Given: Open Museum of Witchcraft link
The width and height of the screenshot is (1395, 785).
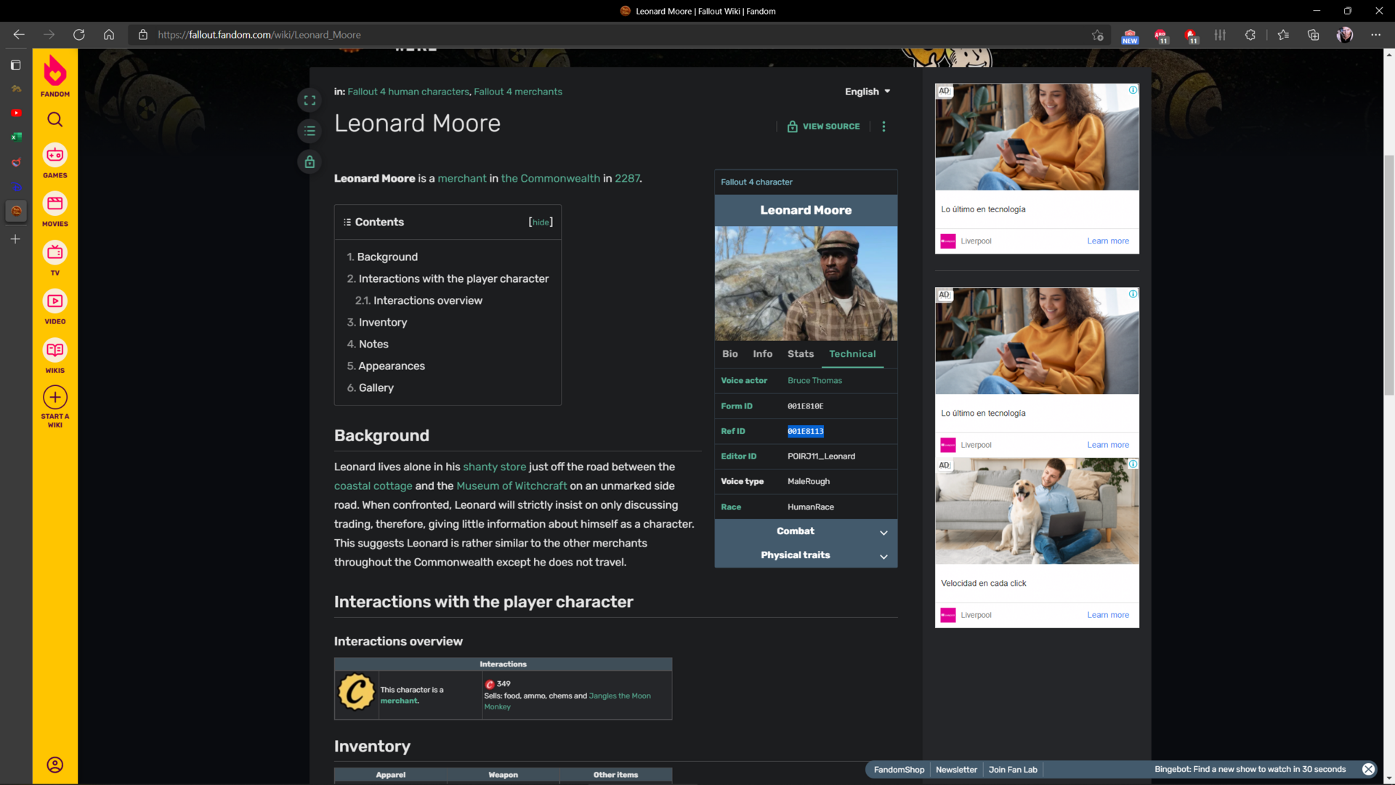Looking at the screenshot, I should pyautogui.click(x=511, y=486).
